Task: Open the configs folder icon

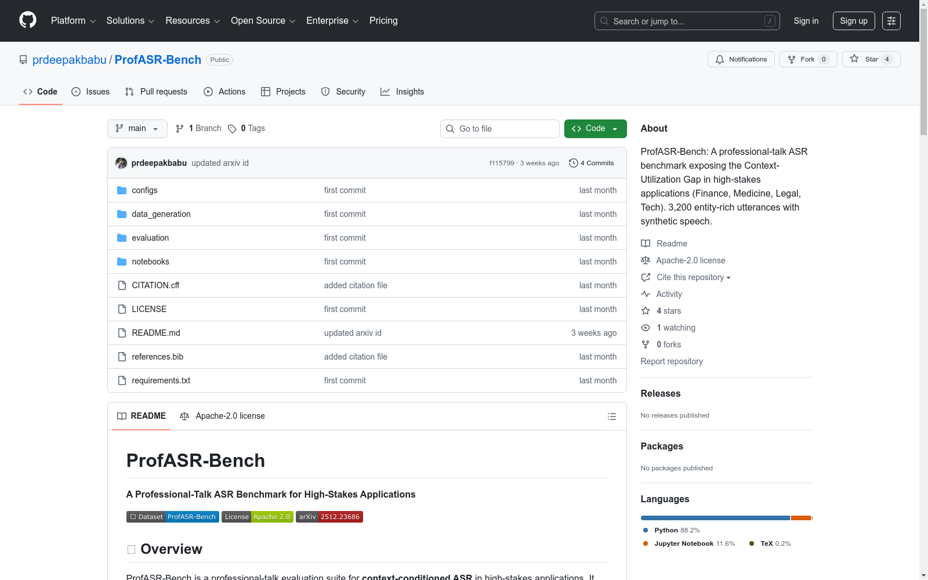Action: [122, 190]
